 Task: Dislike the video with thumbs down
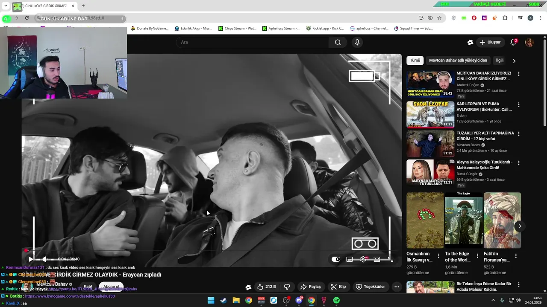[x=287, y=287]
